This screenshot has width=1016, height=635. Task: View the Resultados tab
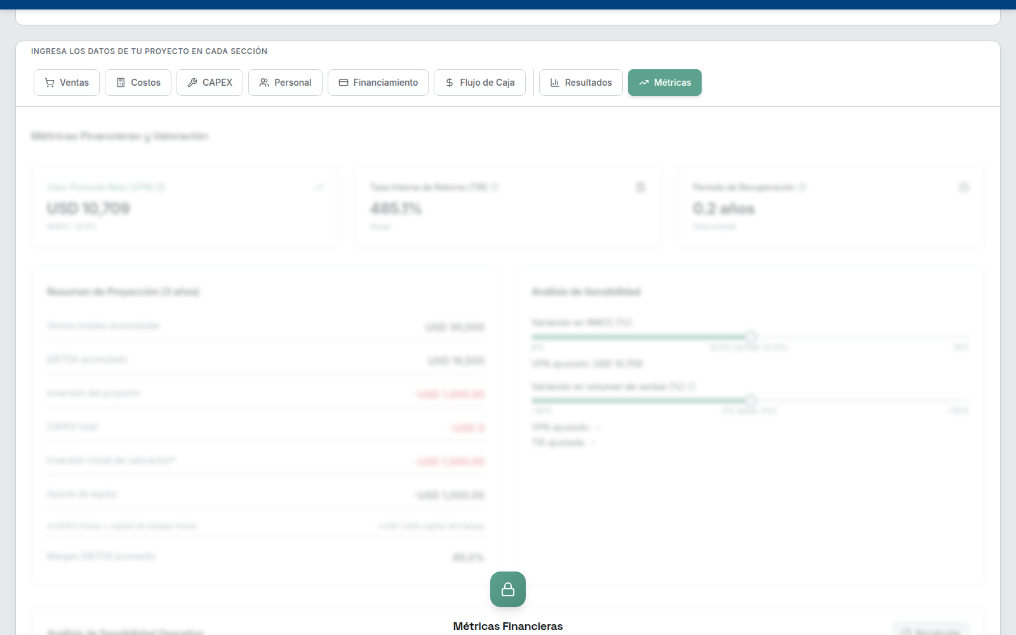coord(580,83)
